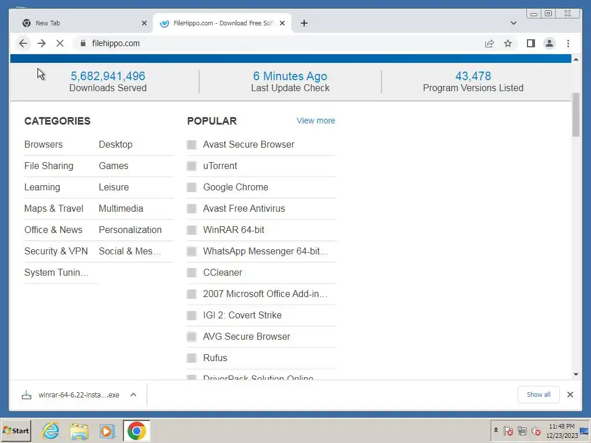Viewport: 591px width, 443px height.
Task: Open the Windows Start menu
Action: 16,430
